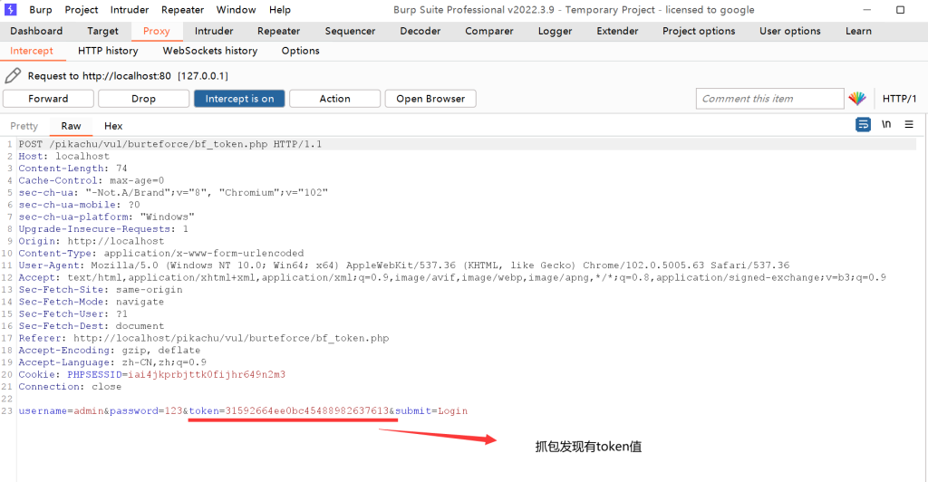928x482 pixels.
Task: Switch to WebSockets history sub-tab
Action: click(210, 51)
